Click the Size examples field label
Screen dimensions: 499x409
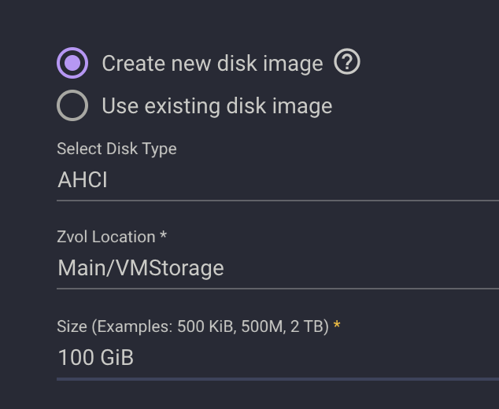[x=193, y=326]
